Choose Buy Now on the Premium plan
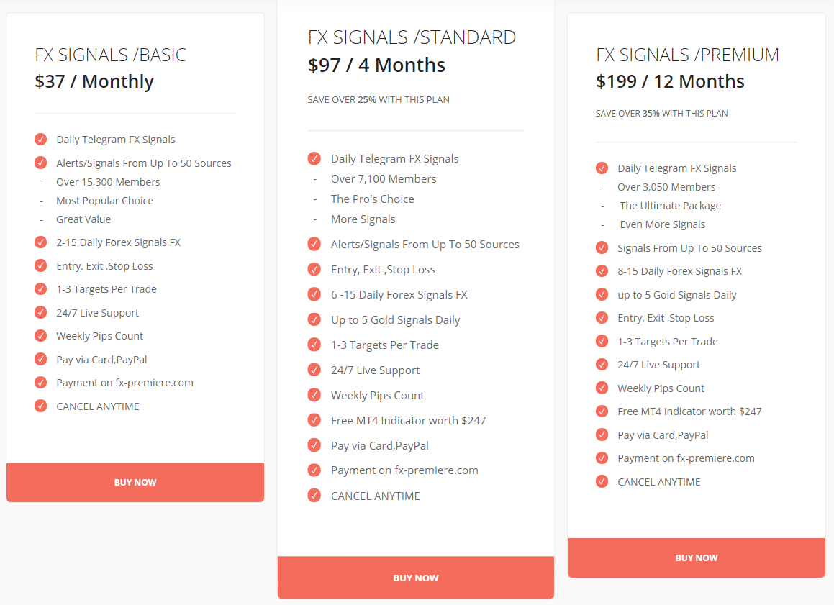This screenshot has height=605, width=834. [x=696, y=558]
